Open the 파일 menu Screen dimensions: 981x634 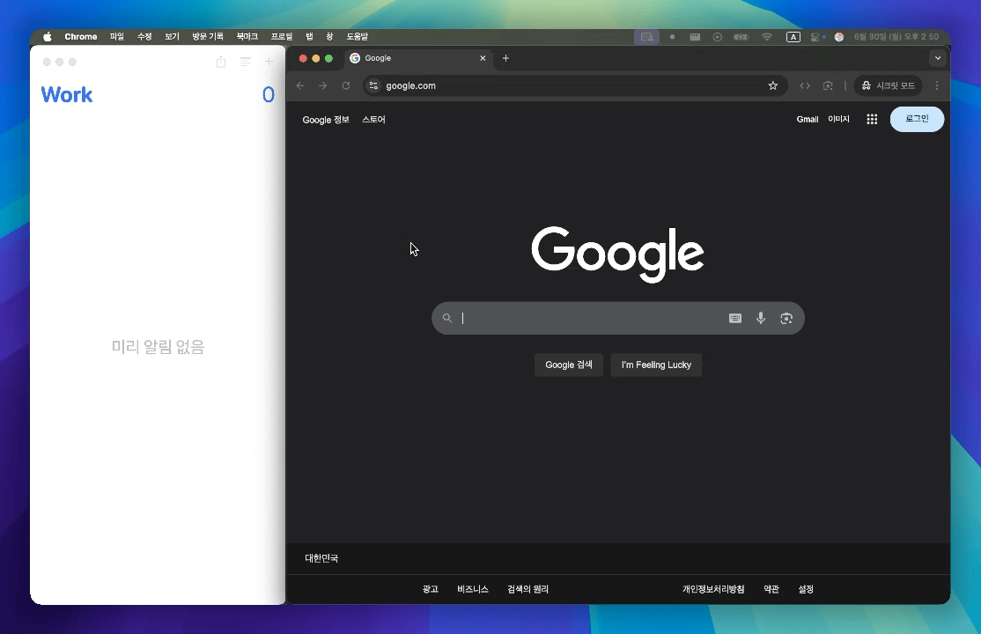tap(117, 37)
